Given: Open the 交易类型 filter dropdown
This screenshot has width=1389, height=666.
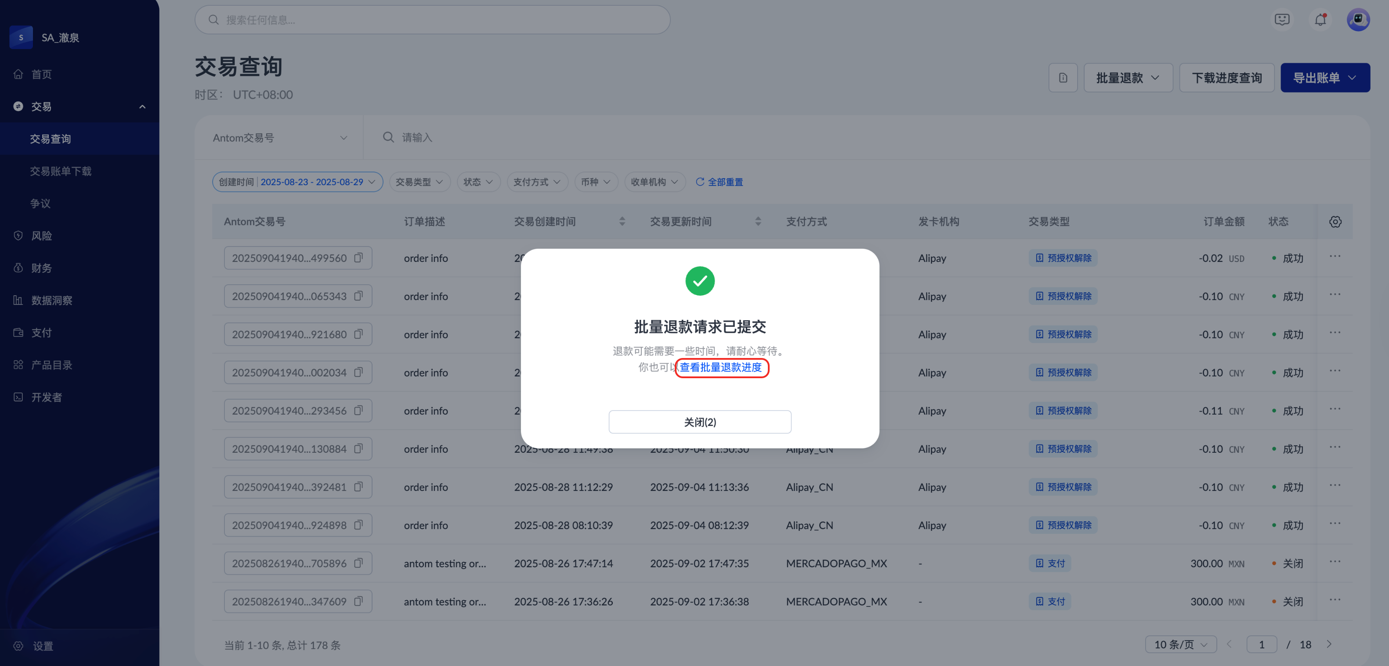Looking at the screenshot, I should click(419, 182).
